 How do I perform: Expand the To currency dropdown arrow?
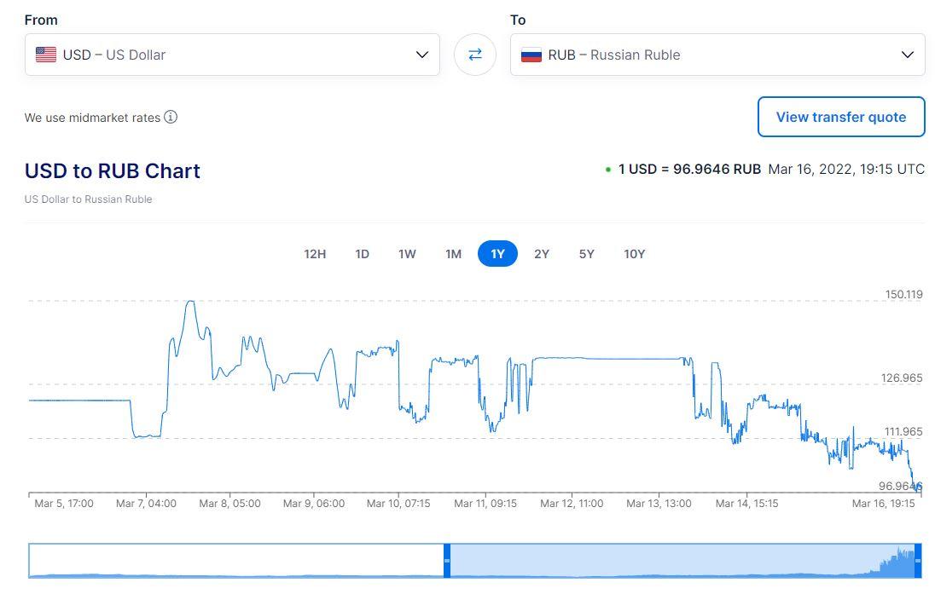coord(907,55)
